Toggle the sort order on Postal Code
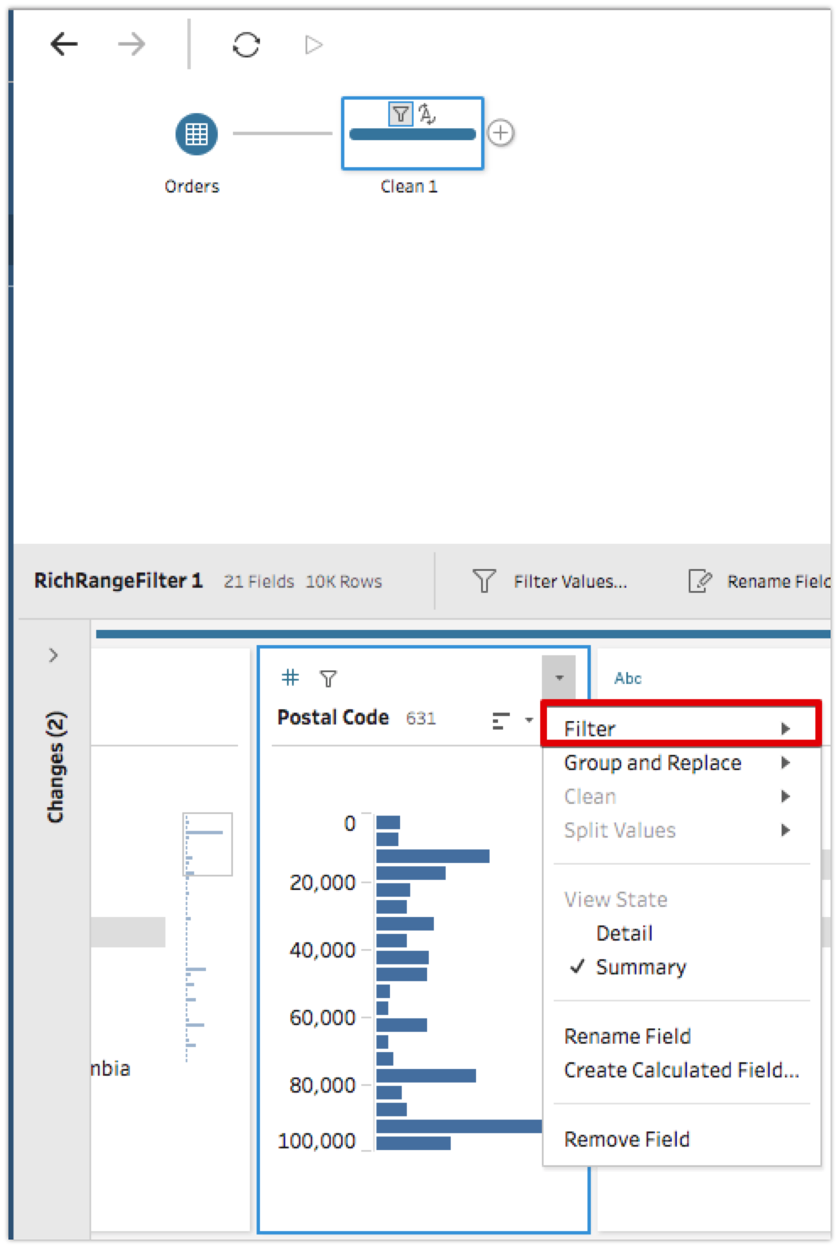The width and height of the screenshot is (839, 1248). [501, 719]
